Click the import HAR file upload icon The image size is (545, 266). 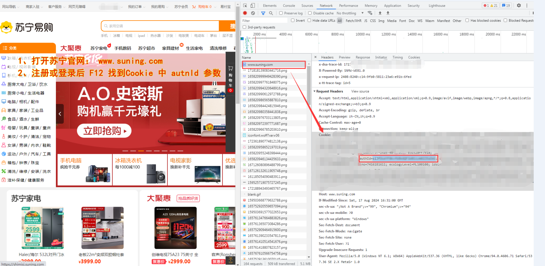tap(380, 13)
